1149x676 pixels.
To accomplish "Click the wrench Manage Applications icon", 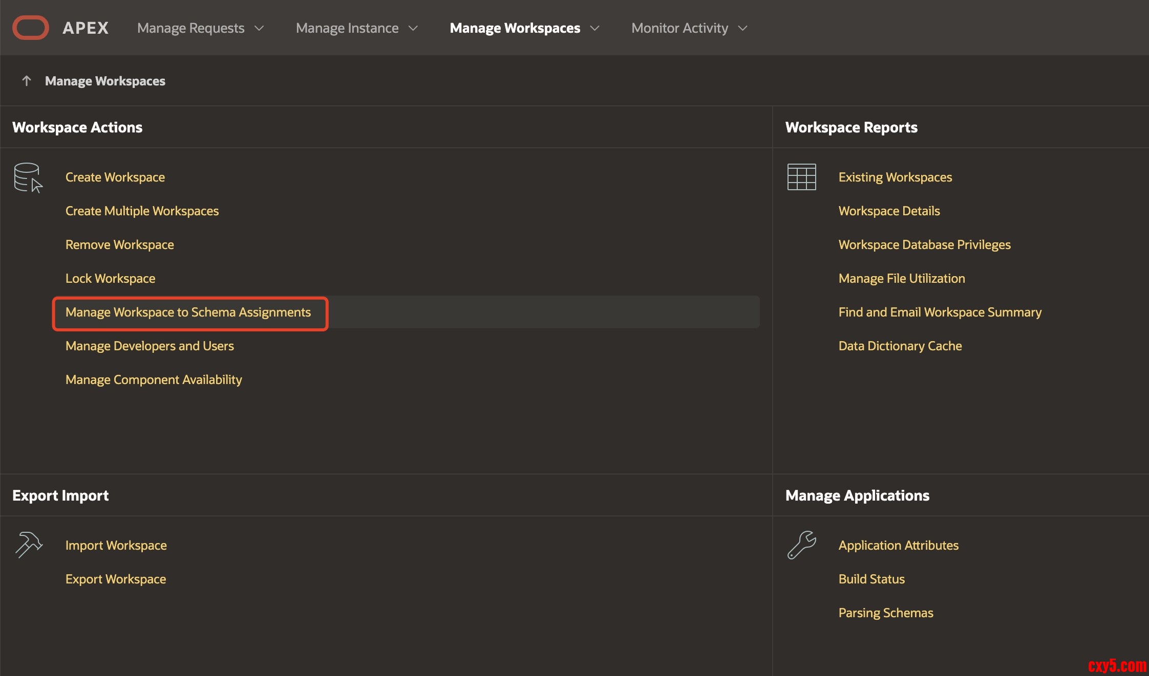I will point(801,545).
